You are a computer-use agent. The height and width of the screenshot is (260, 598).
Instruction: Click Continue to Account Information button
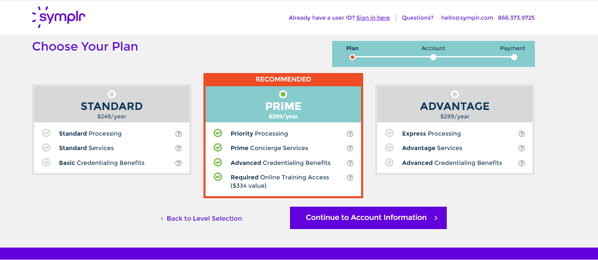368,218
